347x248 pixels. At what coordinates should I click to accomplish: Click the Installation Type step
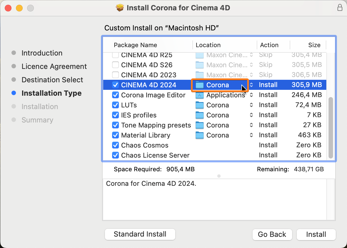(51, 93)
